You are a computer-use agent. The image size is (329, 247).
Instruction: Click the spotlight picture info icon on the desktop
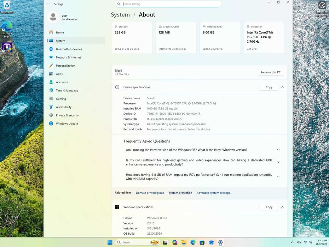click(x=322, y=5)
